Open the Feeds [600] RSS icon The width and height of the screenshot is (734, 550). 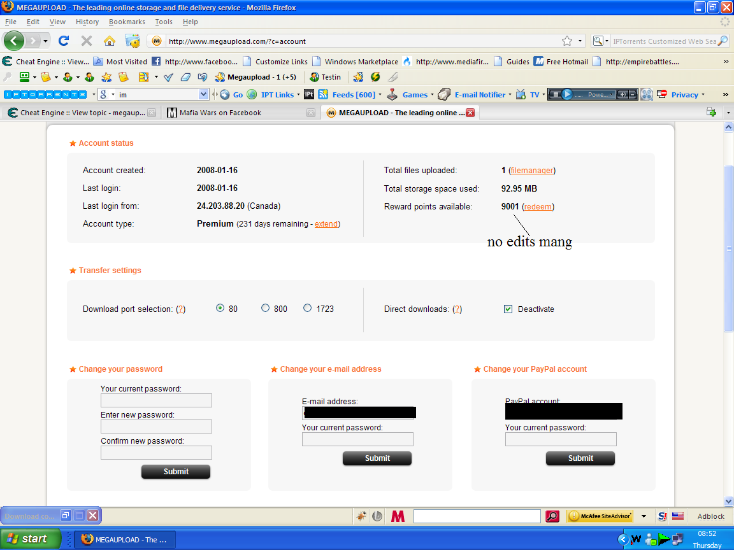click(x=323, y=94)
